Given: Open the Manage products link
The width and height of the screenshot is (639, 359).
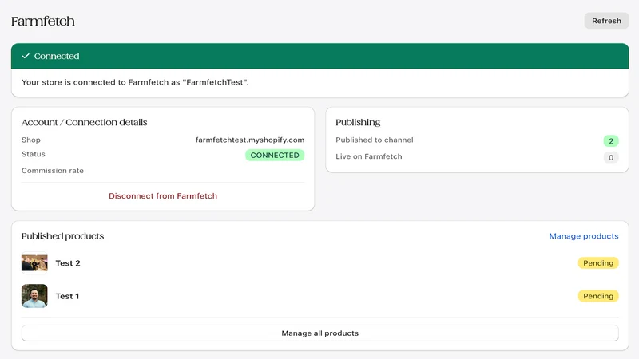Looking at the screenshot, I should tap(584, 236).
